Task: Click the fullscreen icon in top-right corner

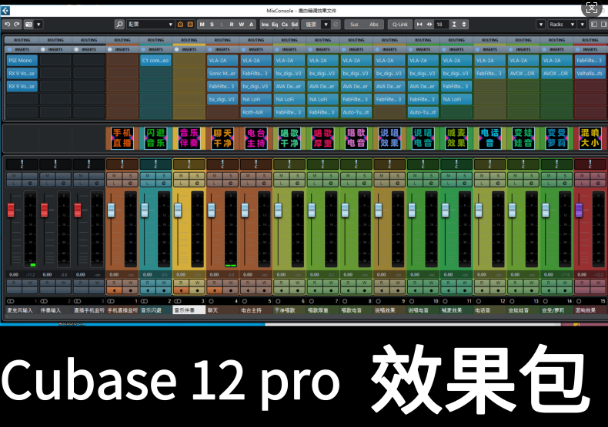Action: [x=591, y=8]
